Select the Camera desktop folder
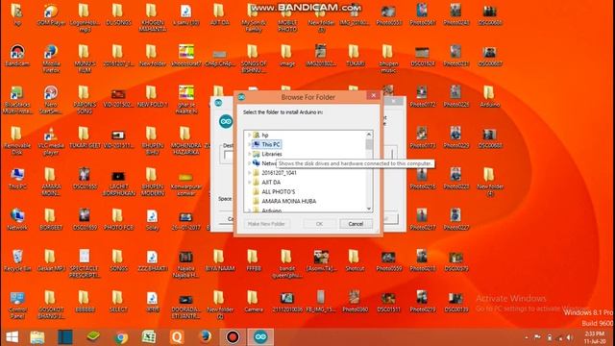 [x=253, y=301]
